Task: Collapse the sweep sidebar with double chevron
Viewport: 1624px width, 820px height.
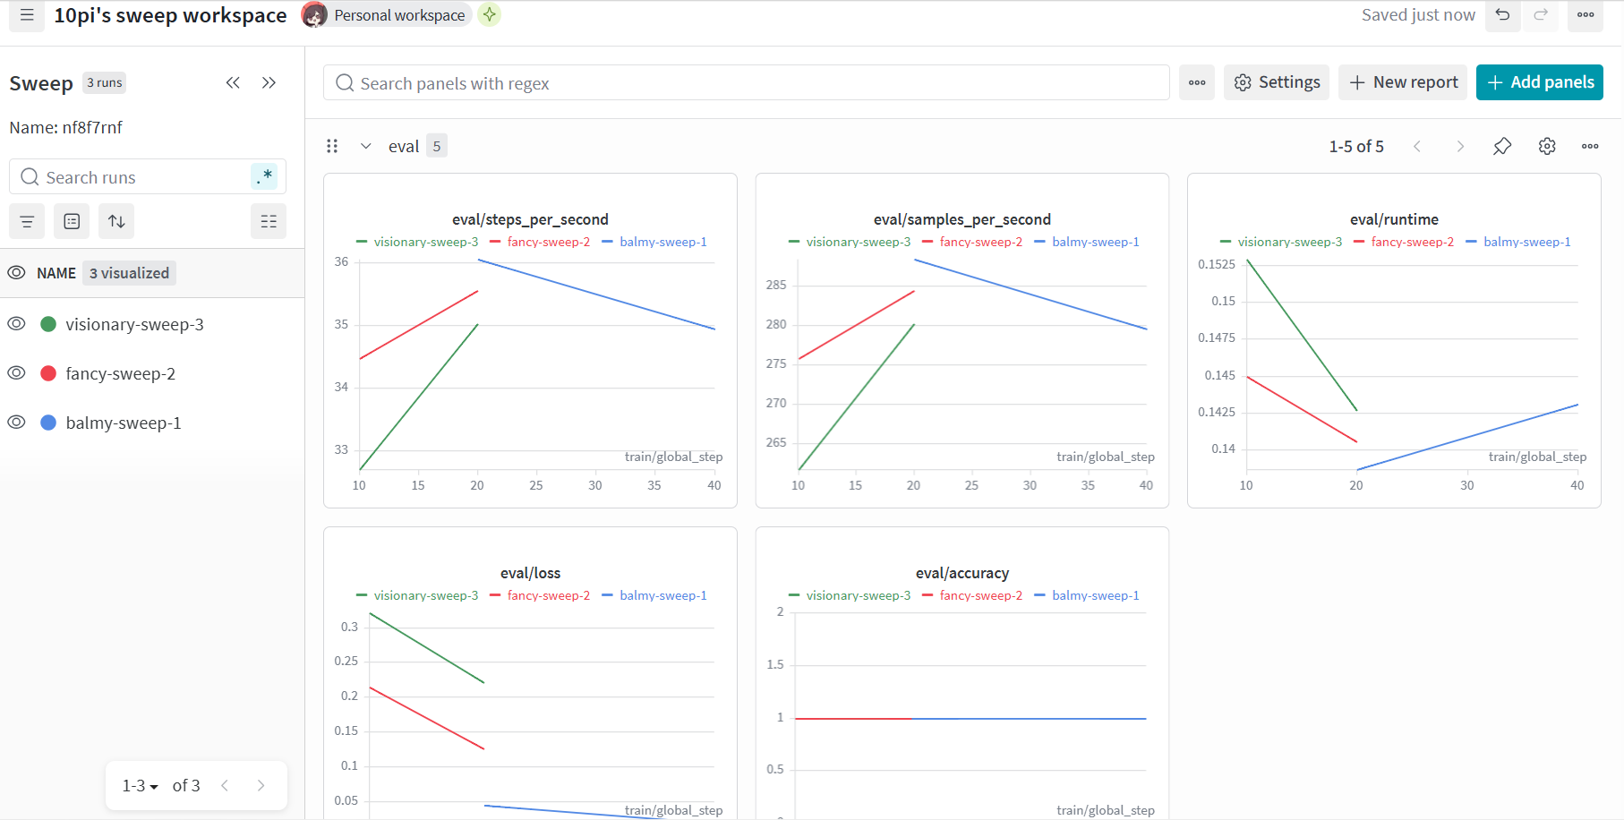Action: tap(233, 83)
